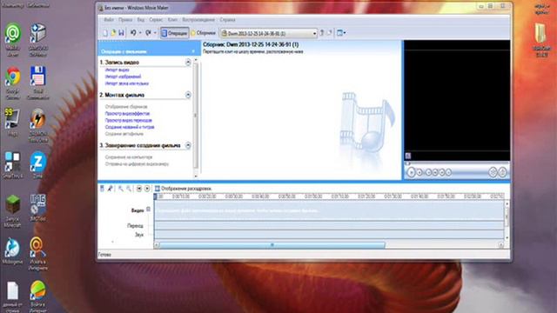
Task: Click the Импорт видео link
Action: point(117,70)
